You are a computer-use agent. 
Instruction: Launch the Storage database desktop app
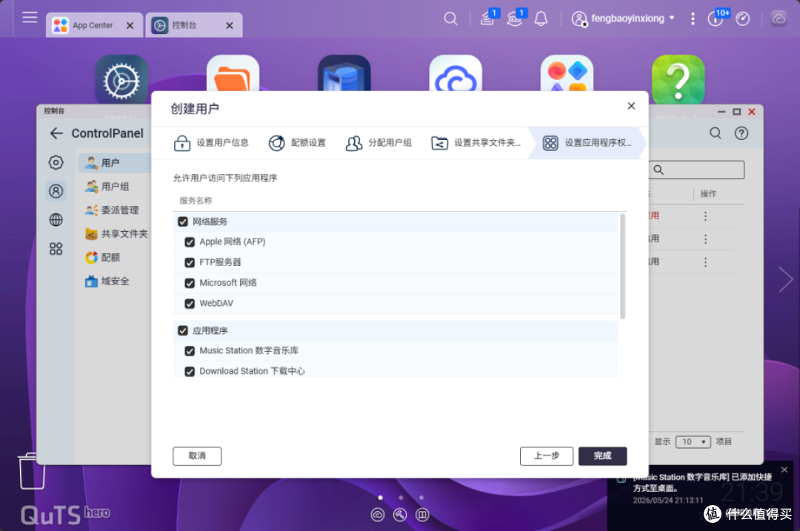tap(344, 73)
